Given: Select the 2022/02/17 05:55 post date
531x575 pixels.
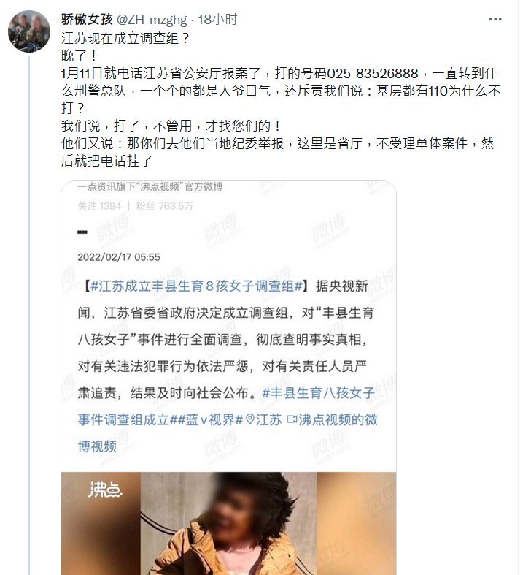Looking at the screenshot, I should point(119,257).
